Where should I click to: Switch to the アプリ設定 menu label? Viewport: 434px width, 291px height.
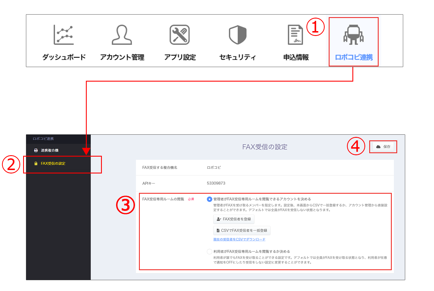[180, 57]
